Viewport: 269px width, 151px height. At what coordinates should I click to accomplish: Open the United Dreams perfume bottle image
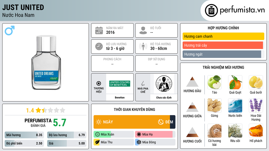coord(46,62)
